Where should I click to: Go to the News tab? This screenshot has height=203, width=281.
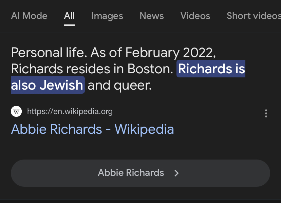(x=152, y=16)
